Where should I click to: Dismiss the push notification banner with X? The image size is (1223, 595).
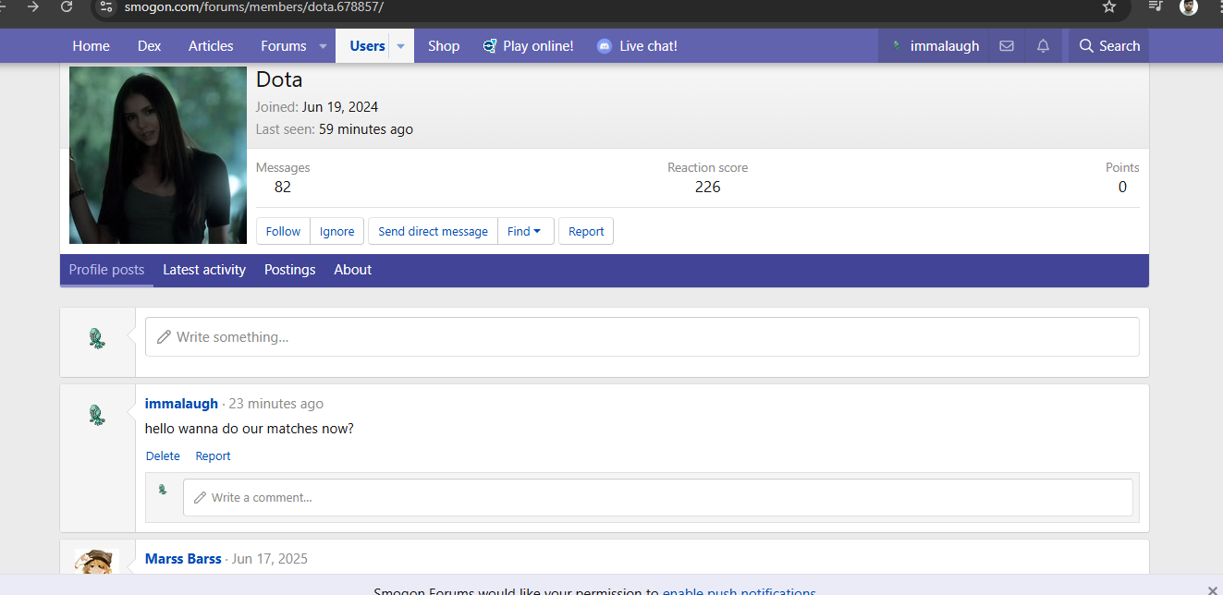click(x=1213, y=591)
